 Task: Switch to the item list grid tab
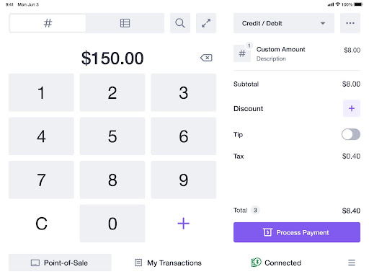[x=125, y=23]
